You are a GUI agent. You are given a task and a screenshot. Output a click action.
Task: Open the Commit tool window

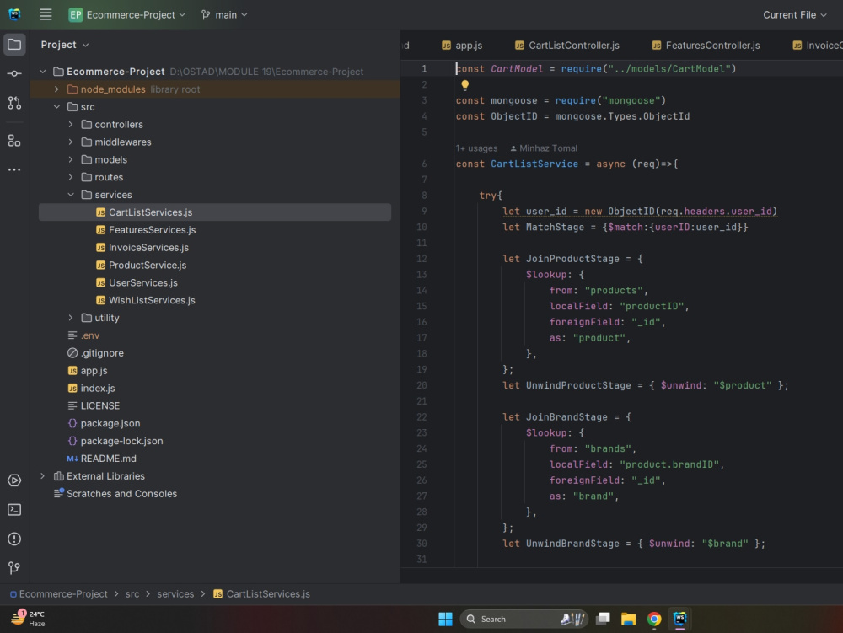14,73
